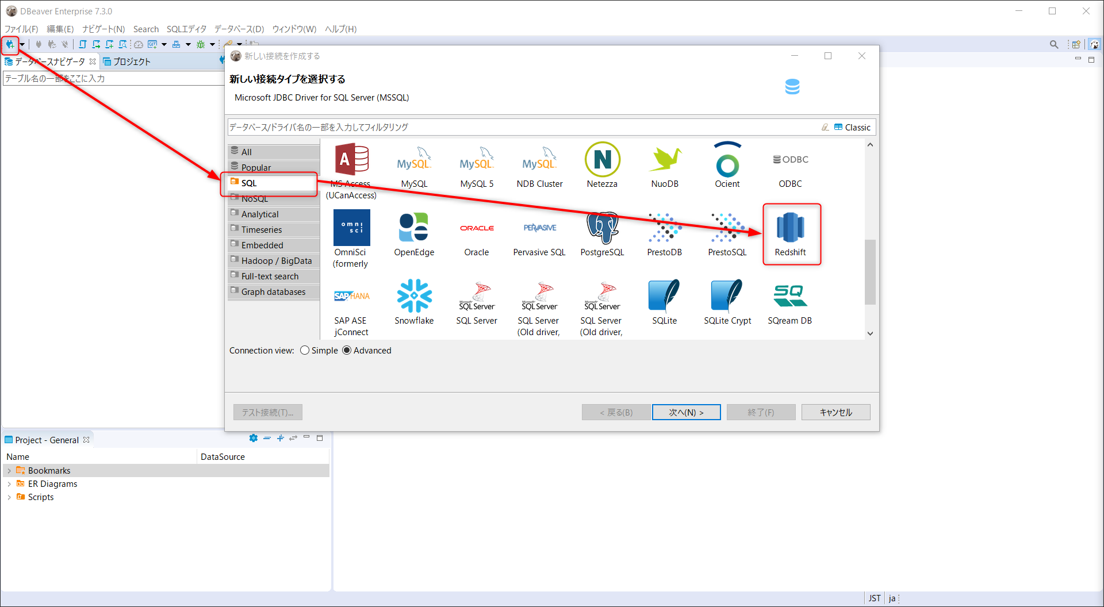Choose the MS Access (UCanAccess) driver

click(x=351, y=171)
